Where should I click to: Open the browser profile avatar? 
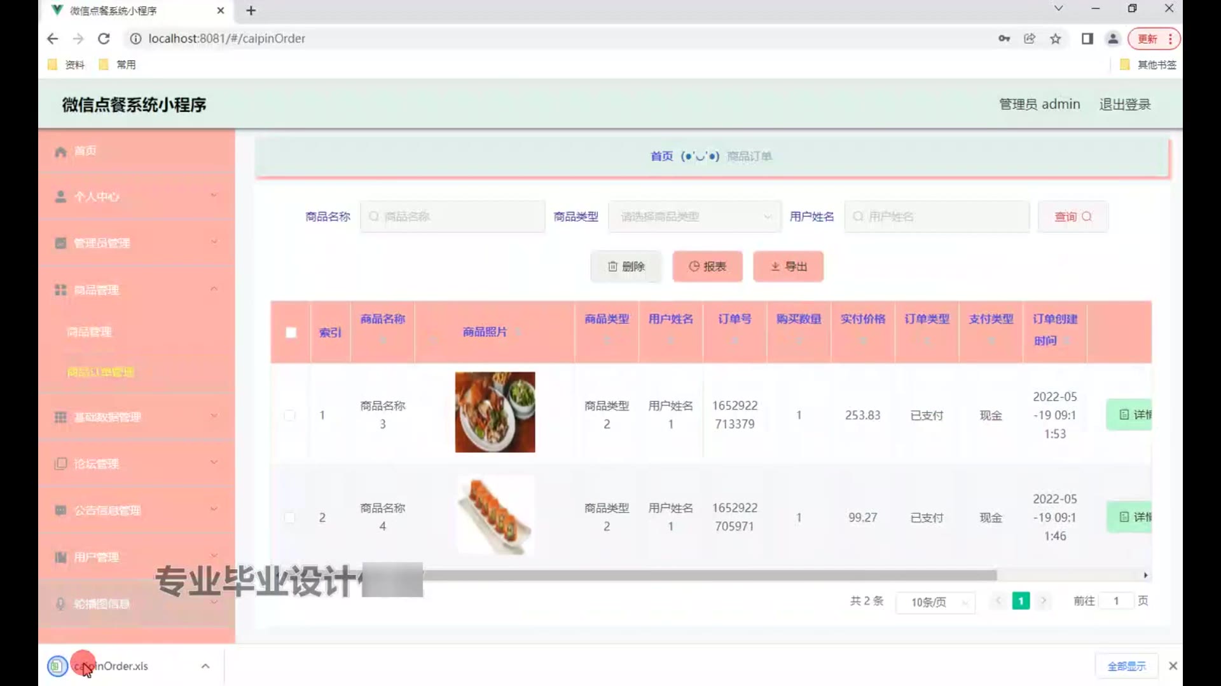tap(1113, 39)
